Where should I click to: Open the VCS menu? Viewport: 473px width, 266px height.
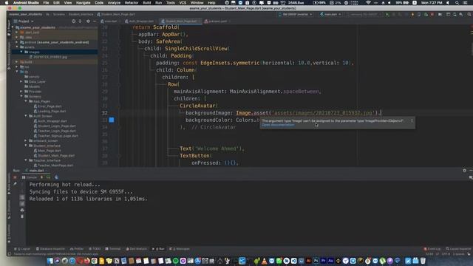click(x=183, y=3)
